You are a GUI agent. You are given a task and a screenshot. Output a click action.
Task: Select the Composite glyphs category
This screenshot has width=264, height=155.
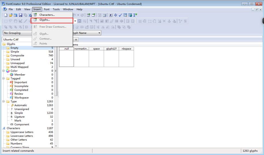coord(17,56)
